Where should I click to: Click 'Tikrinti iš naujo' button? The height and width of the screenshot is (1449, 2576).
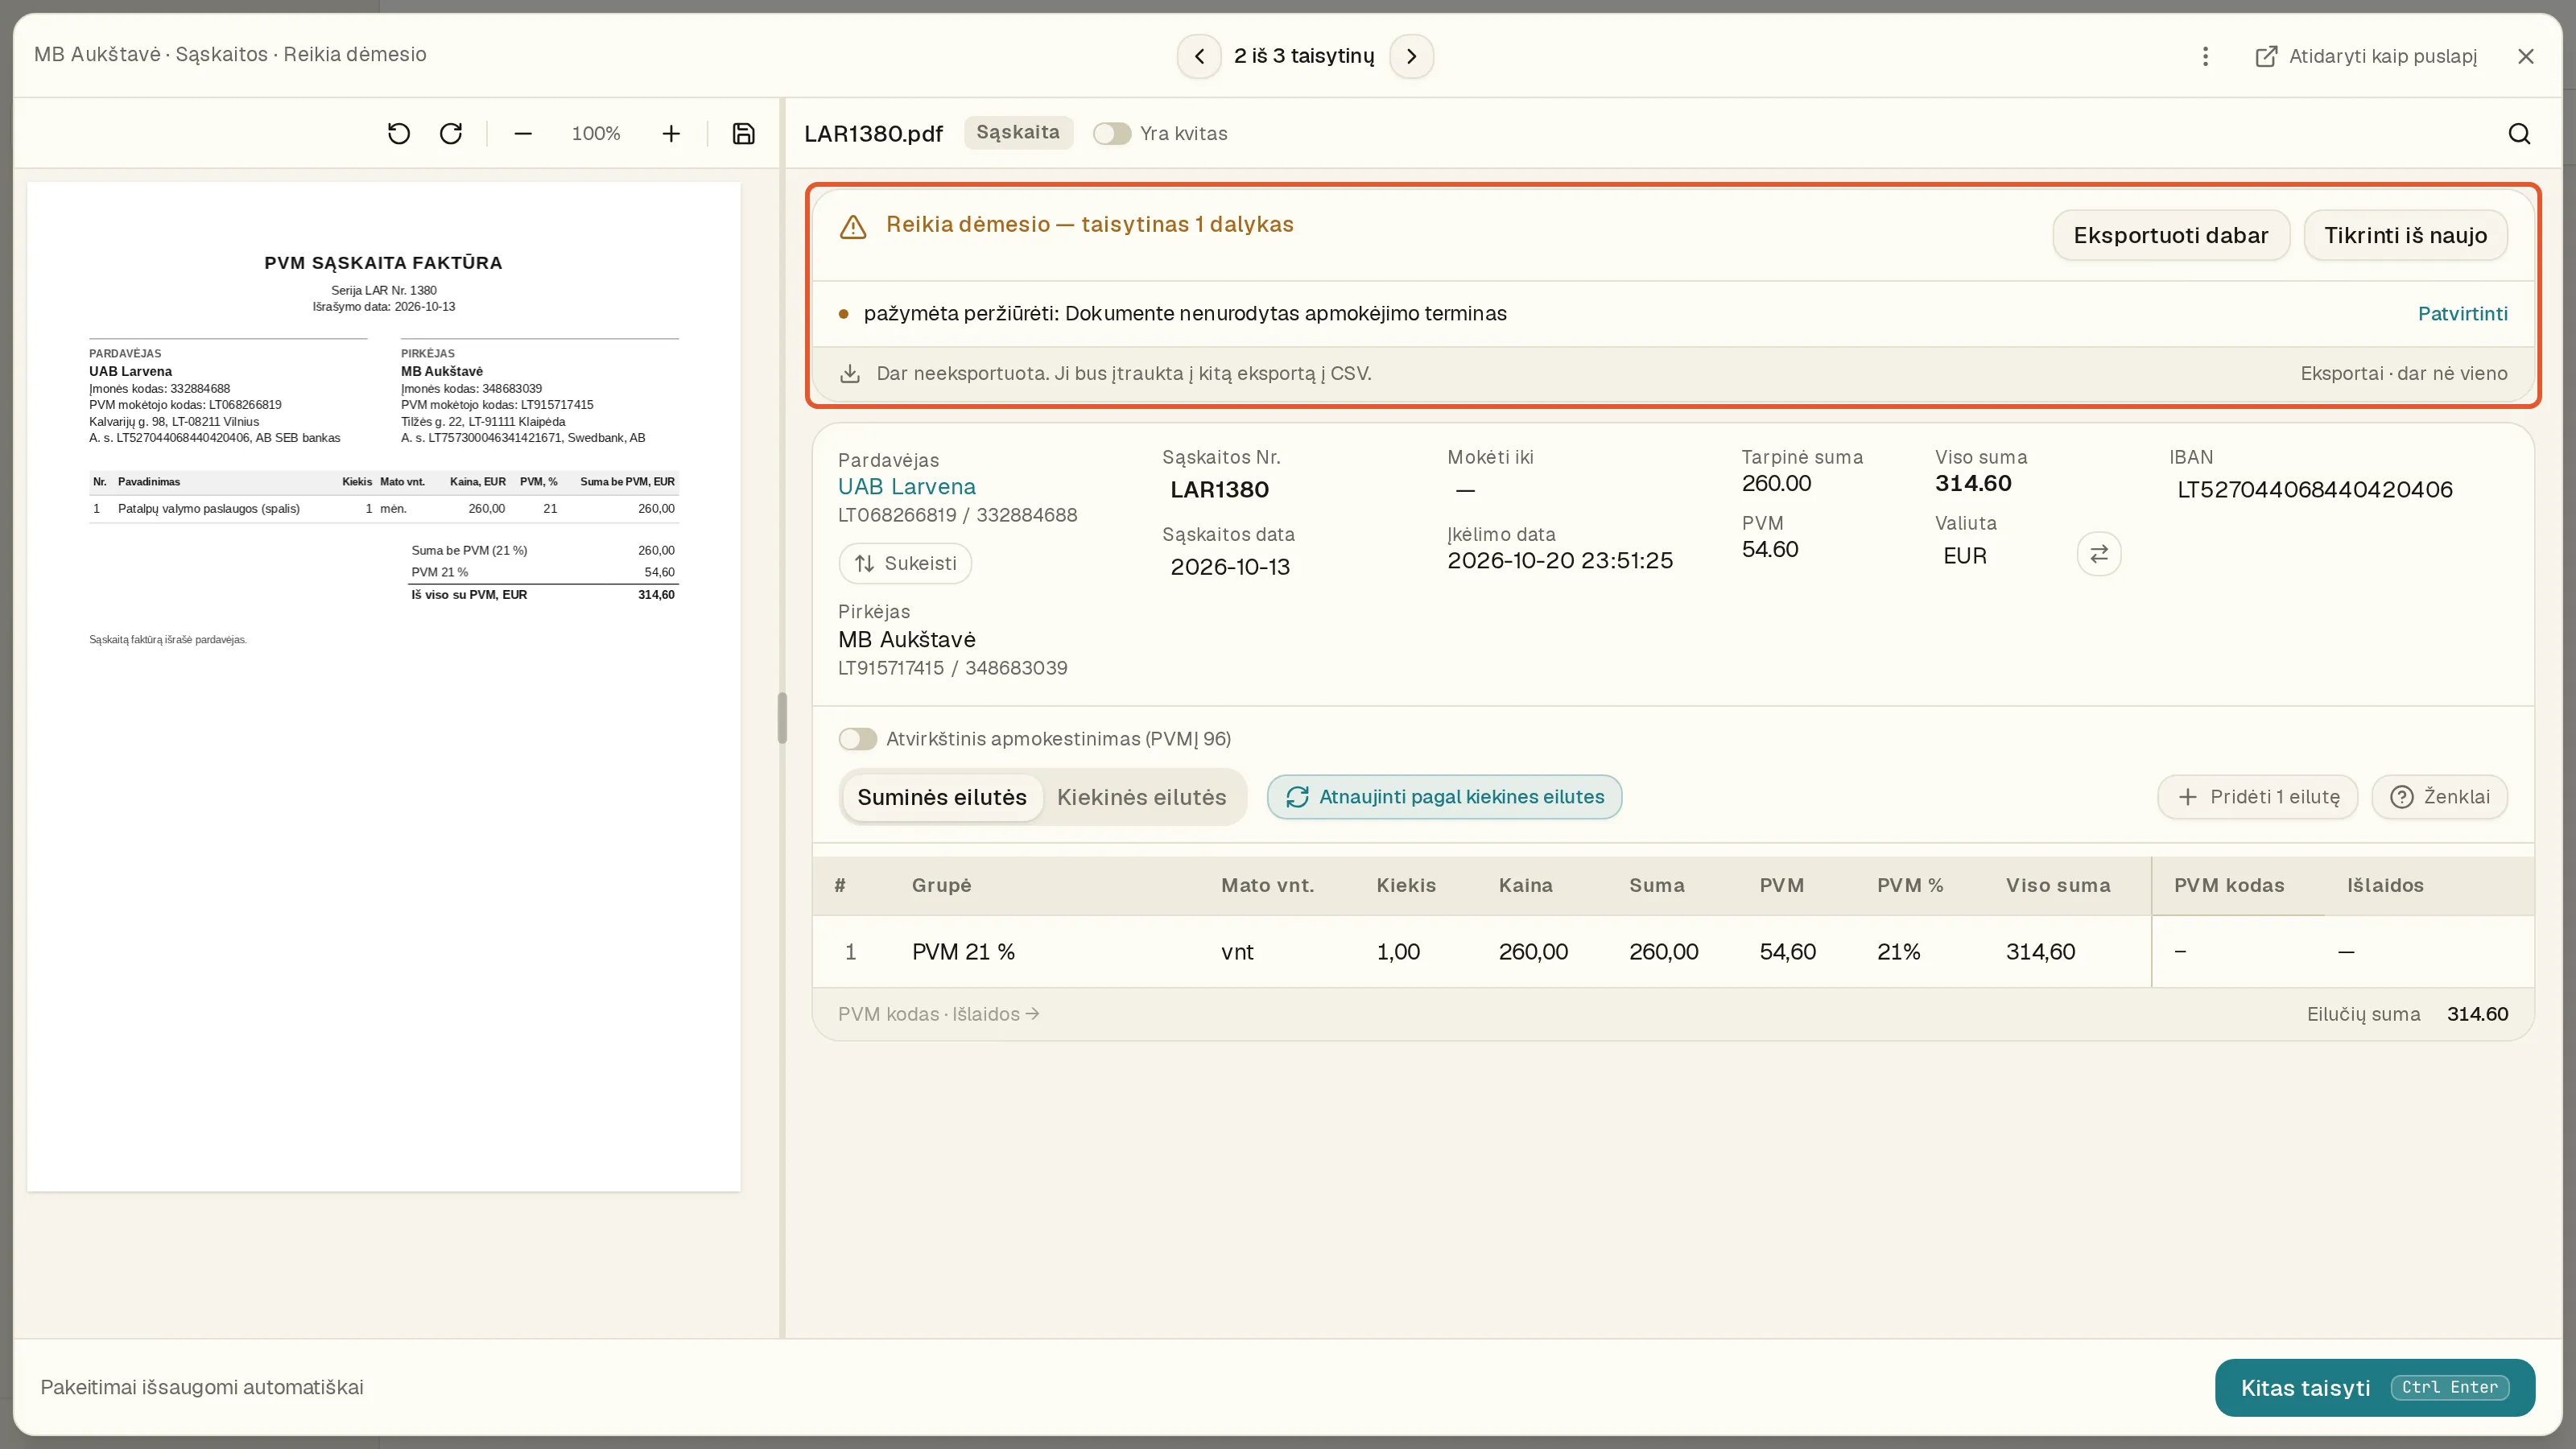[x=2405, y=235]
